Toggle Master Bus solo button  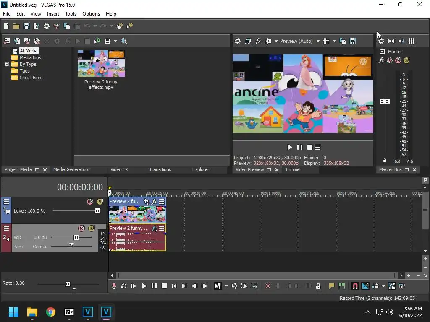[406, 60]
